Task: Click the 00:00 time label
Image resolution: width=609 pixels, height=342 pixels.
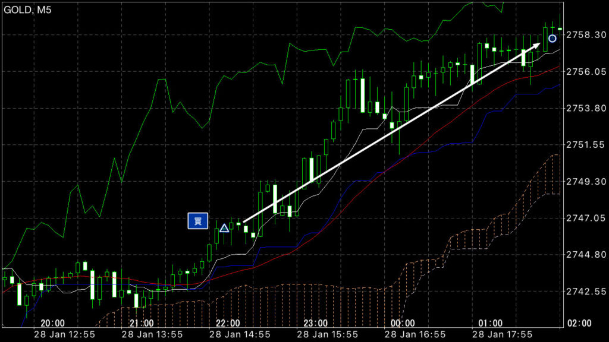Action: 403,323
